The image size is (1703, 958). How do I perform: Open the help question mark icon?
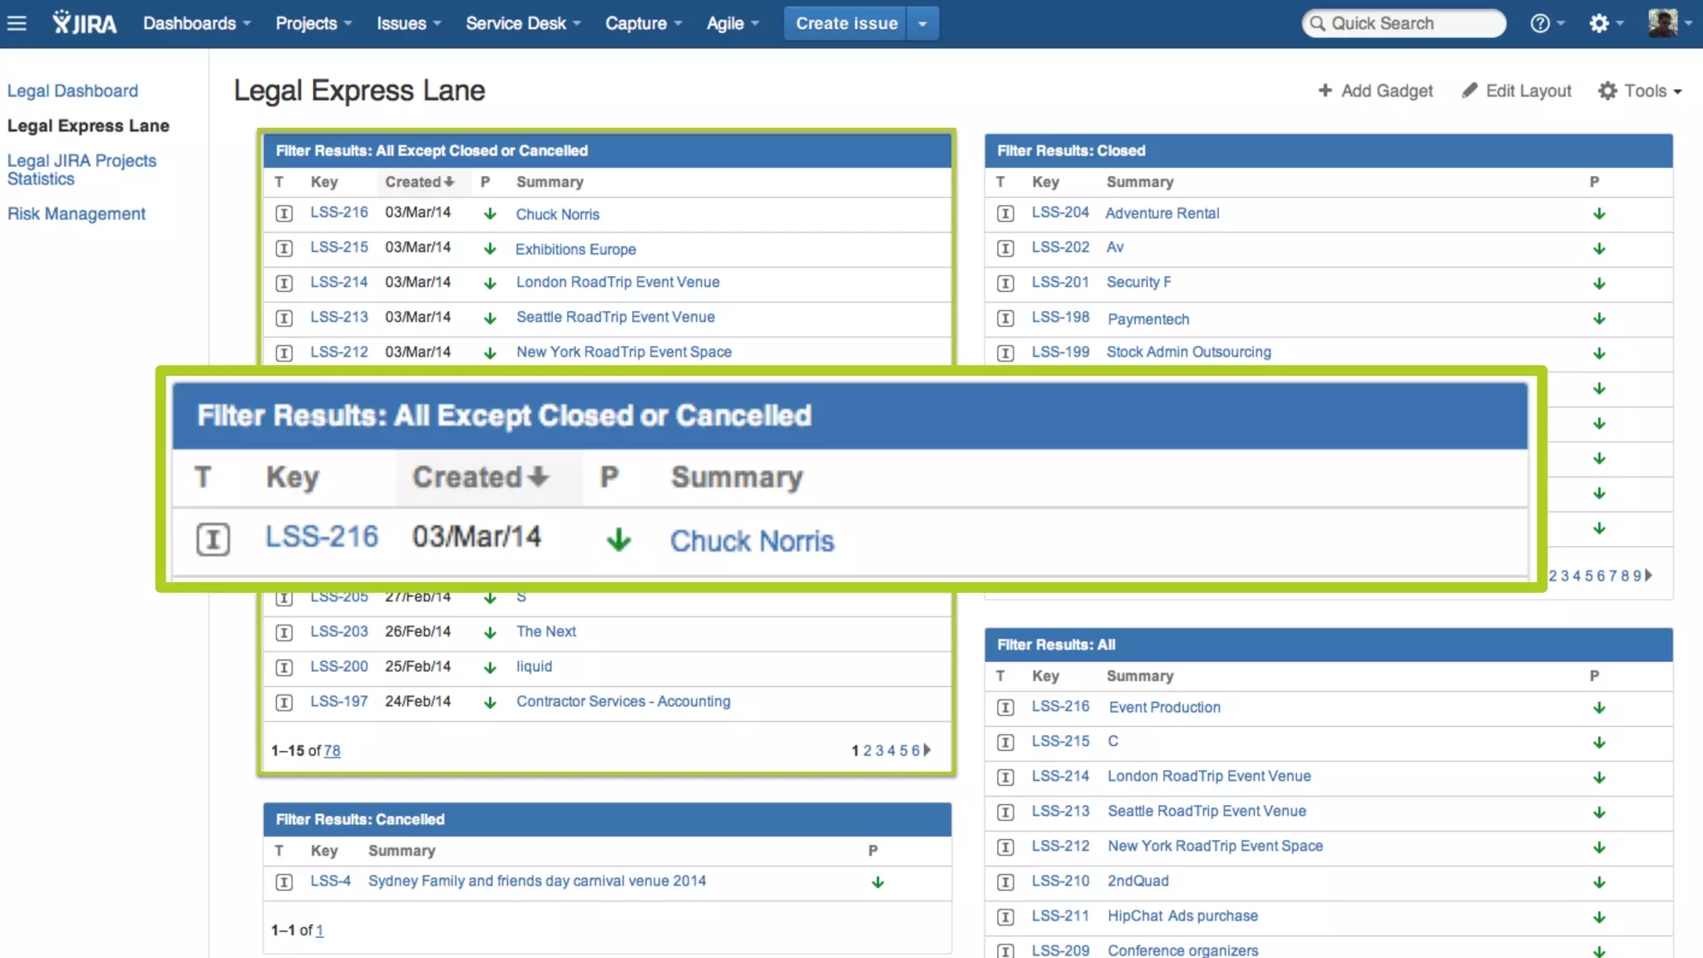tap(1540, 23)
